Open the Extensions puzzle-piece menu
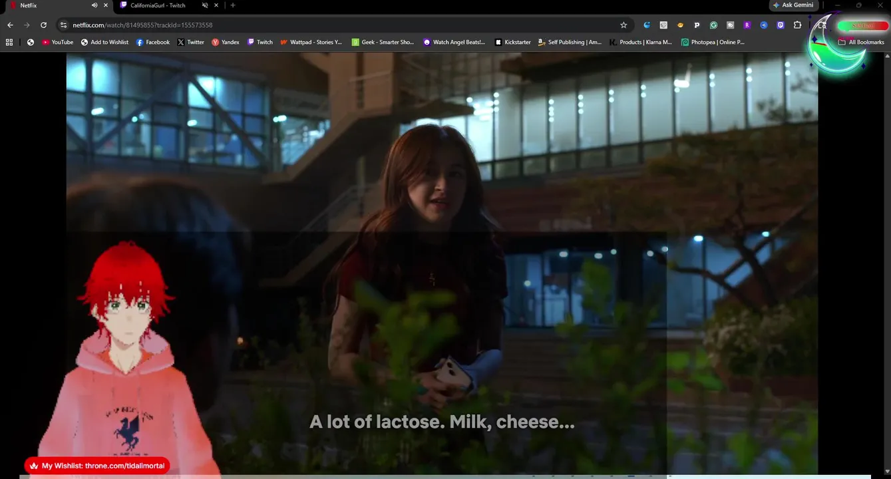 click(x=797, y=25)
